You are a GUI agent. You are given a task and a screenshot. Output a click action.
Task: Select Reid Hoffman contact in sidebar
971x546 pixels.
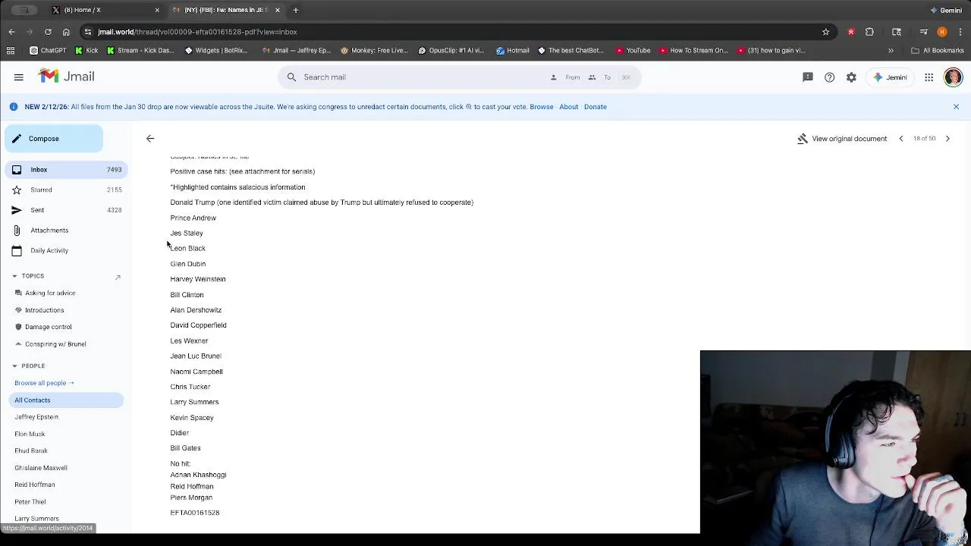coord(35,485)
